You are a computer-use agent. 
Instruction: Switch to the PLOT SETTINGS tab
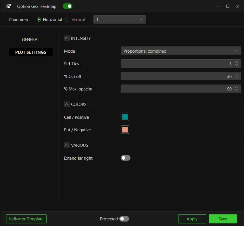click(31, 52)
